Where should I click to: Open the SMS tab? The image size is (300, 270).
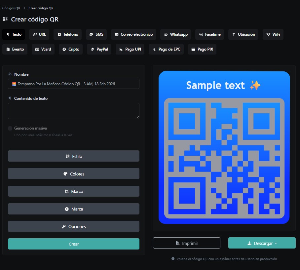[96, 34]
